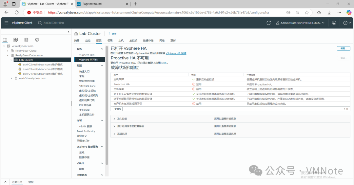Screen dimensions: 354x185
Task: Open vSAN 集群 under licensing
Action: tap(86, 127)
